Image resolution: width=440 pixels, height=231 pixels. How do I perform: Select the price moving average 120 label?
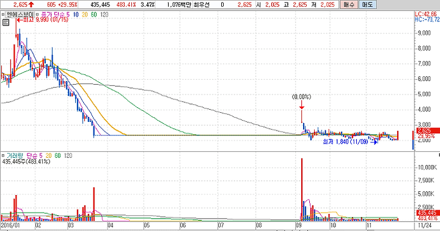coord(104,15)
